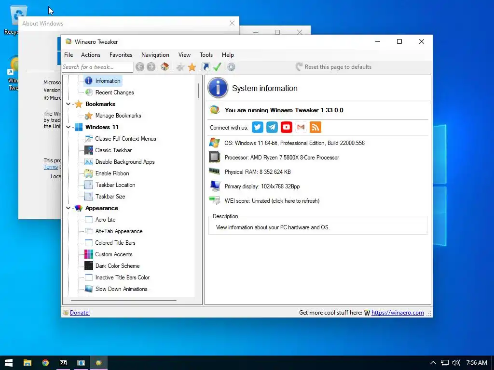Click the Custom Accents colorful icon
Screen dimensions: 494x370
coord(89,254)
